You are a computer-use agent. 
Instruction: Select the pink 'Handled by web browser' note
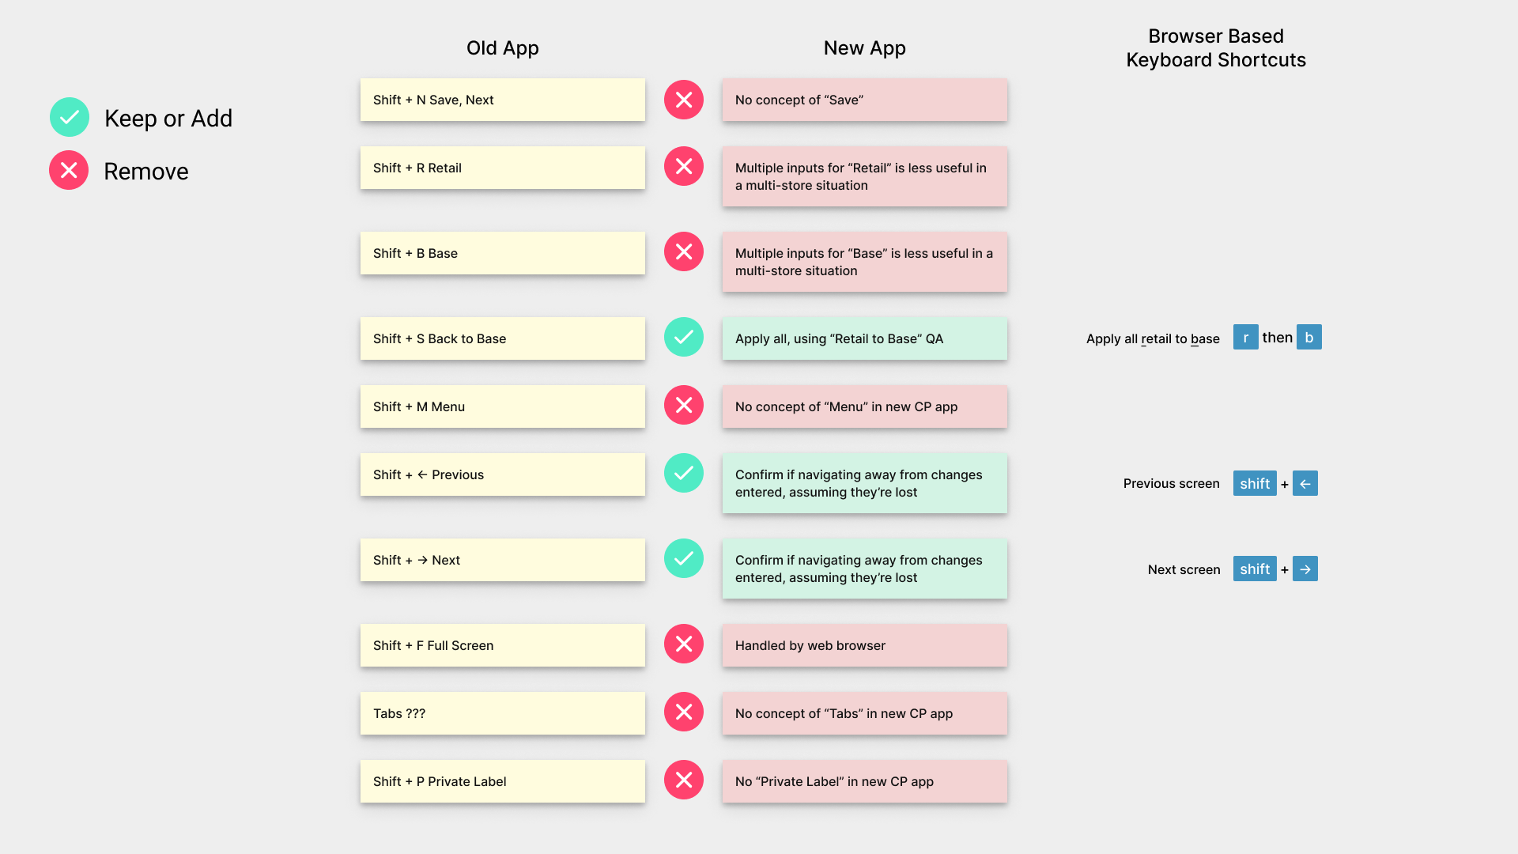pyautogui.click(x=865, y=645)
